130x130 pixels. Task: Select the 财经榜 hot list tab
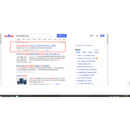[96, 52]
